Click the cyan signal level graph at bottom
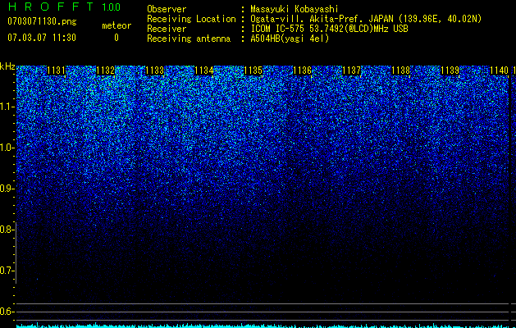The image size is (516, 328). (263, 326)
